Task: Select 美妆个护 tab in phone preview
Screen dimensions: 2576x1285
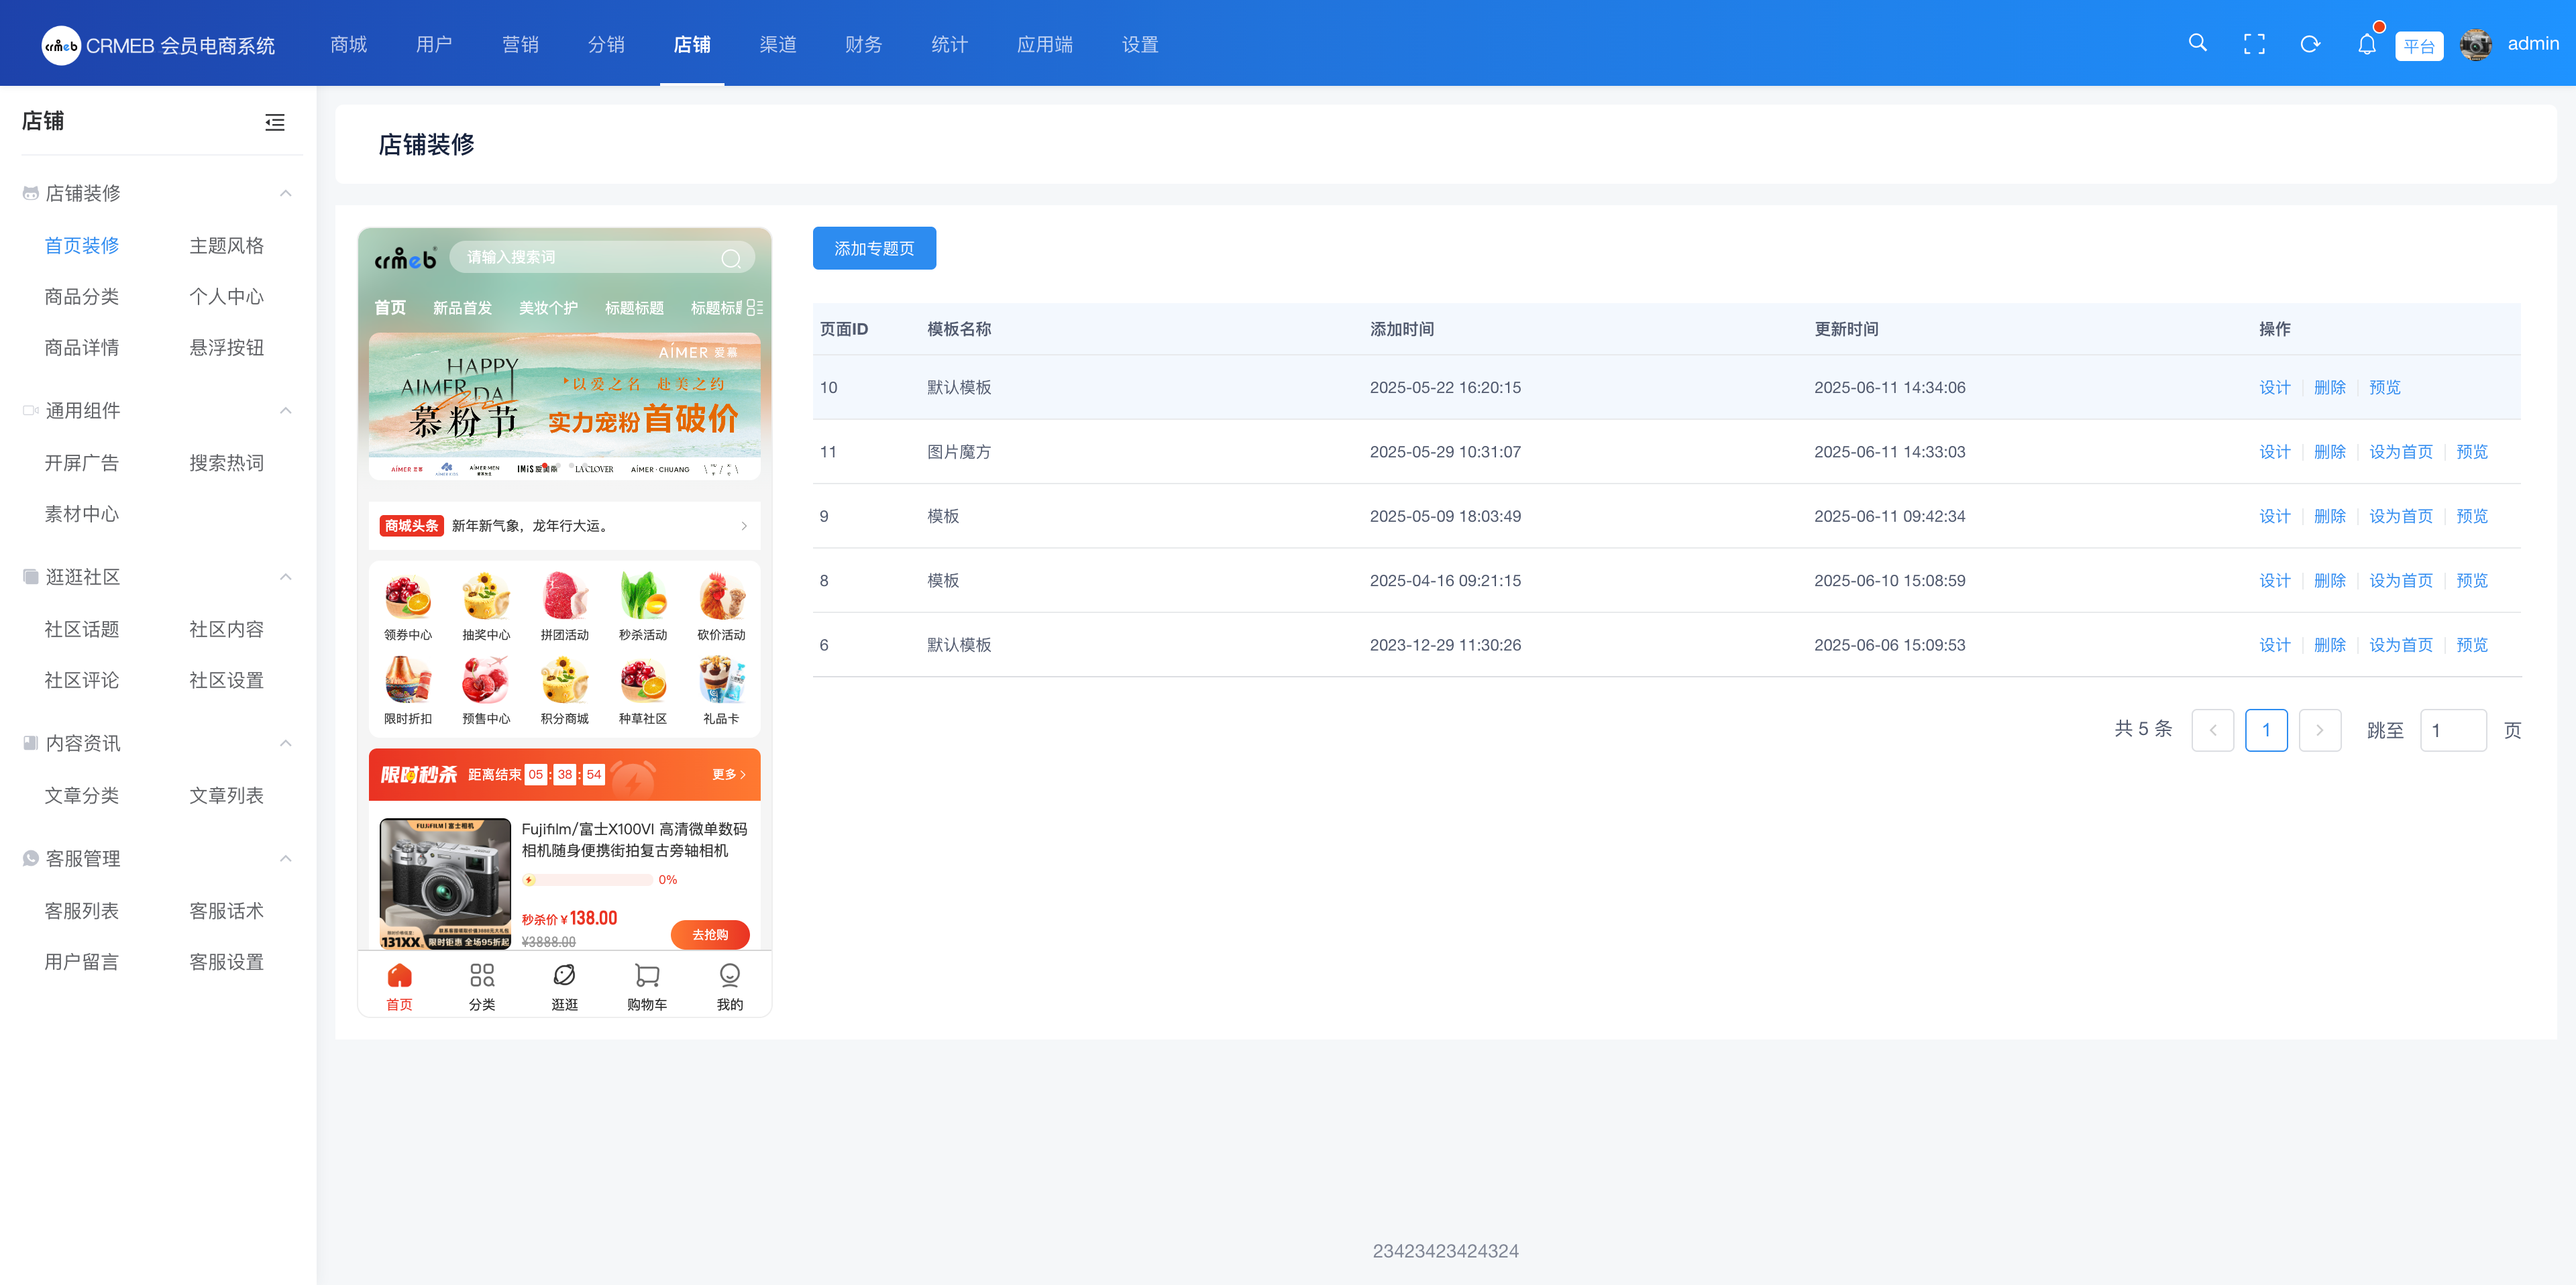Action: pos(548,308)
